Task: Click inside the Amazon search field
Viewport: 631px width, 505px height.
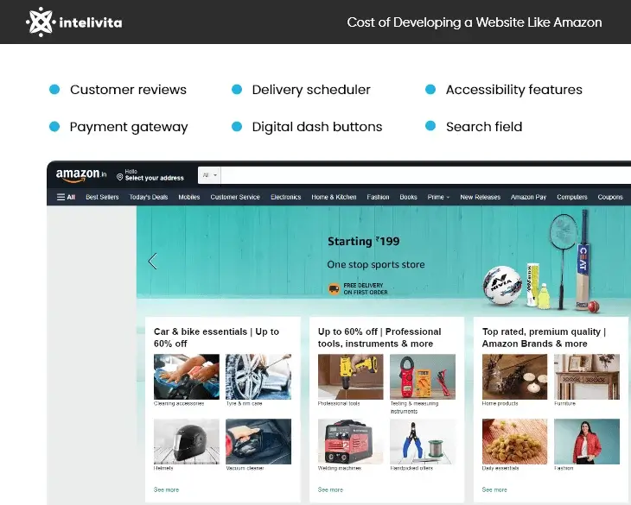Action: click(x=425, y=175)
